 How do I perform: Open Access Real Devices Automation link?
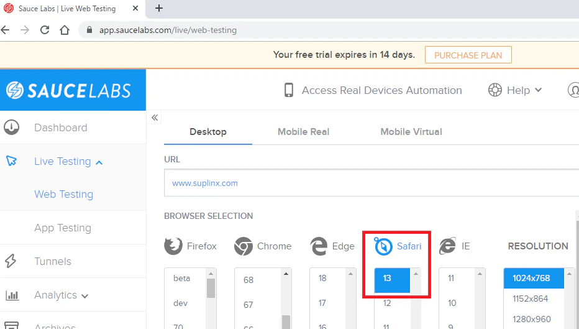pyautogui.click(x=381, y=91)
